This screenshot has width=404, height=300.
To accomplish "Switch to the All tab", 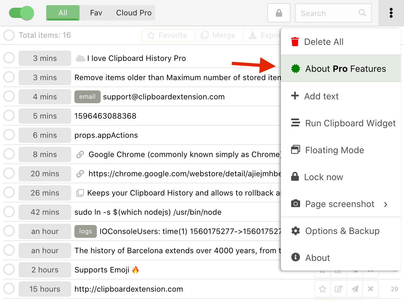I will coord(63,13).
